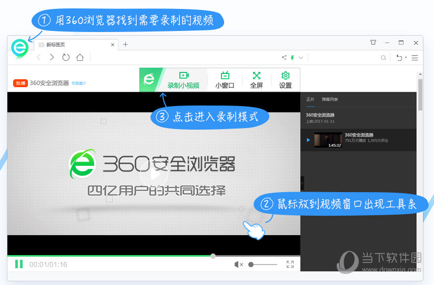Click 上映:2017-01-11 release date text
Screen dimensions: 434x285
(320, 122)
